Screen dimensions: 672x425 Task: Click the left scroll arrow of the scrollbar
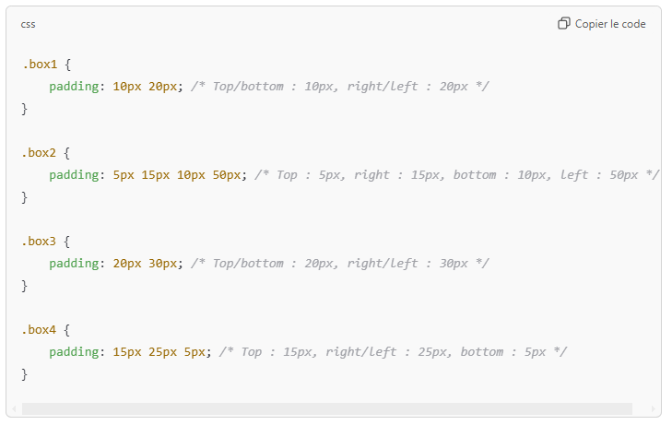(14, 408)
